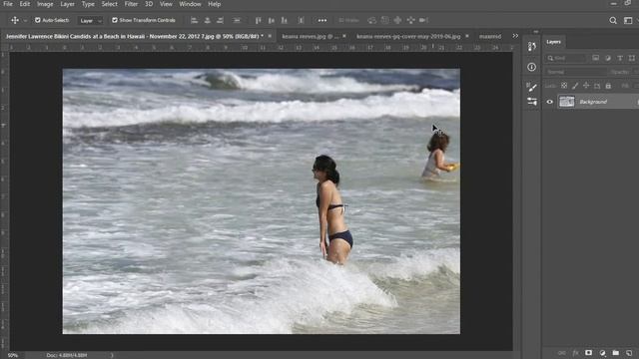Close the keanu reeves.jpg tab
Image resolution: width=639 pixels, height=359 pixels.
click(x=344, y=36)
